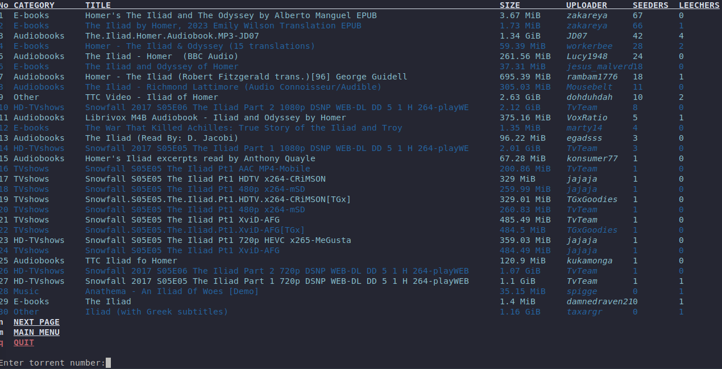Click 'Snowfall 2017 S05E05 The Iliad Part 1 720p' title

pyautogui.click(x=277, y=281)
